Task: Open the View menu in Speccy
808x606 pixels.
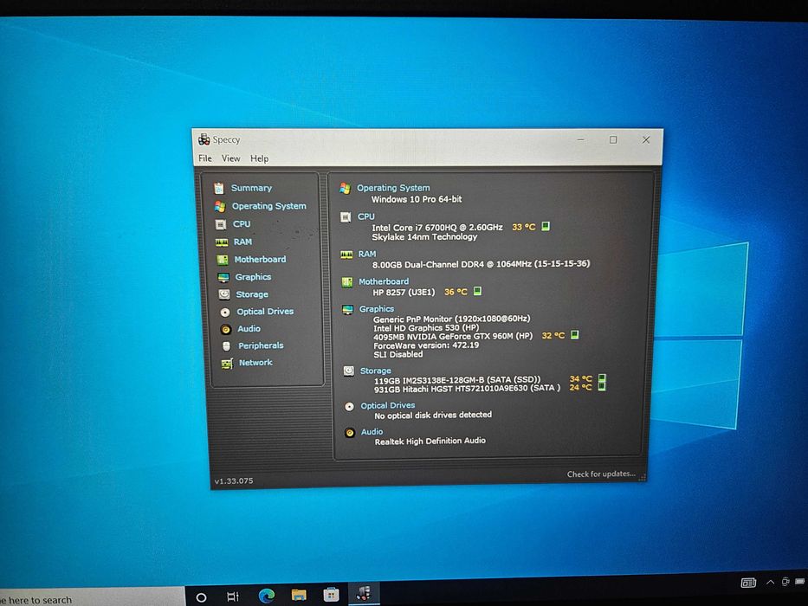Action: tap(231, 158)
